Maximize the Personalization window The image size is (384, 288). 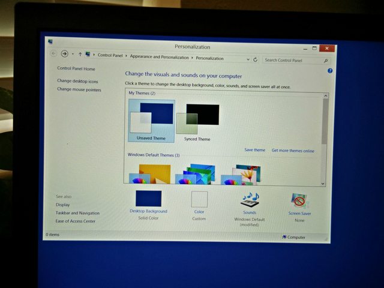pos(314,48)
